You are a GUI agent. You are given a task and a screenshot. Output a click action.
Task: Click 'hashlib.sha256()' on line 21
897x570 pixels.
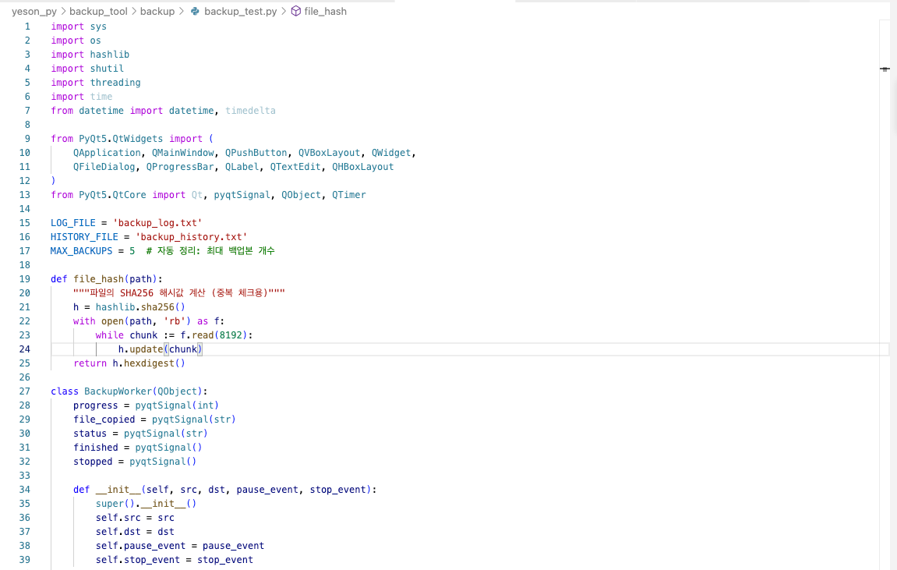tap(140, 306)
